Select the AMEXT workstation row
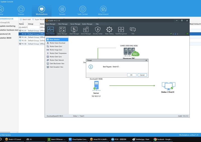Image resolution: width=201 pixels, height=142 pixels. point(32,27)
